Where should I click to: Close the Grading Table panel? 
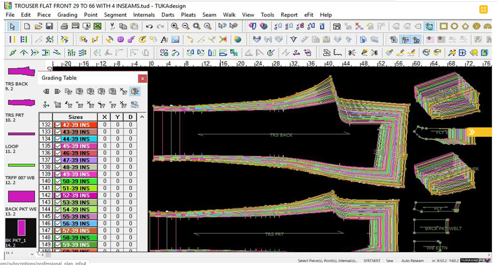[x=142, y=78]
